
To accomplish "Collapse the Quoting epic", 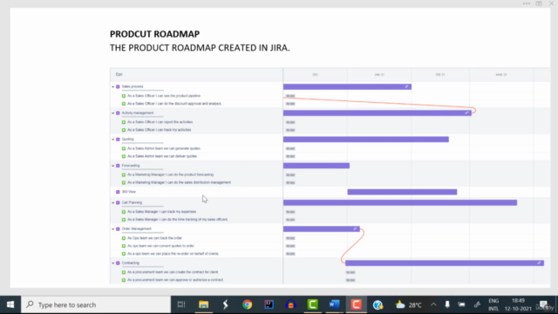I will (x=113, y=140).
